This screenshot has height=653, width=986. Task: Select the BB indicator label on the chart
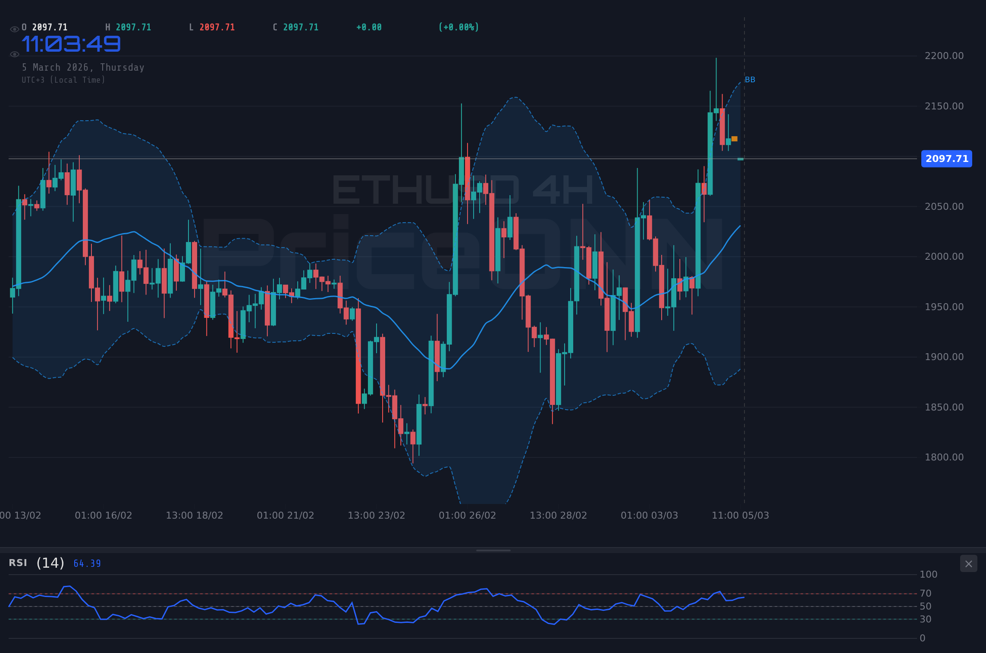750,79
